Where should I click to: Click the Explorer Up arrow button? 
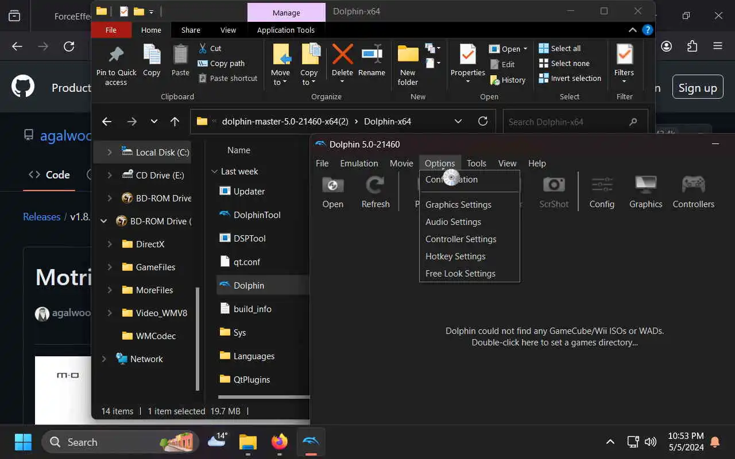[x=175, y=121]
